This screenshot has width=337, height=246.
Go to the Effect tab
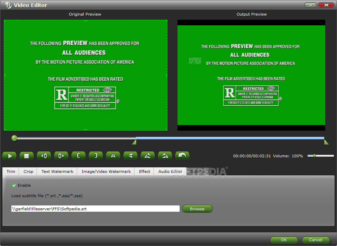[x=144, y=172]
